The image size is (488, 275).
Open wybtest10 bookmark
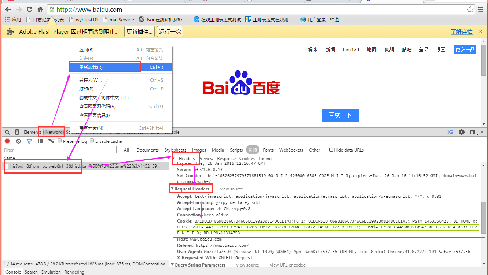pyautogui.click(x=83, y=20)
